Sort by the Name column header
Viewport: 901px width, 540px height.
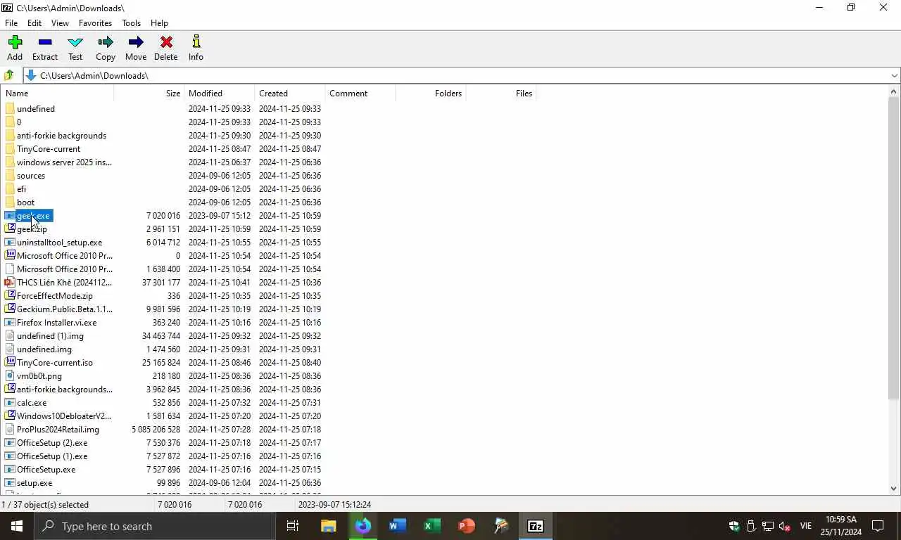(x=58, y=93)
